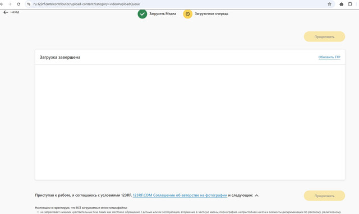The width and height of the screenshot is (359, 214).
Task: Click 'Настоящим я гарантирую' terms text
Action: 81,208
